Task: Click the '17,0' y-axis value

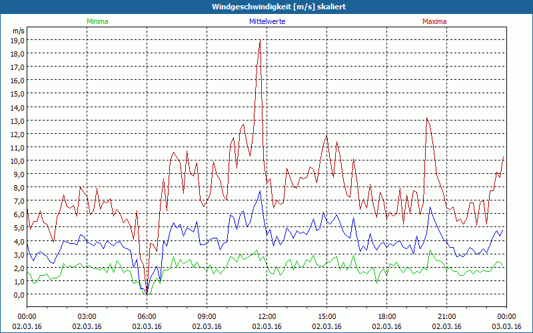Action: 17,67
